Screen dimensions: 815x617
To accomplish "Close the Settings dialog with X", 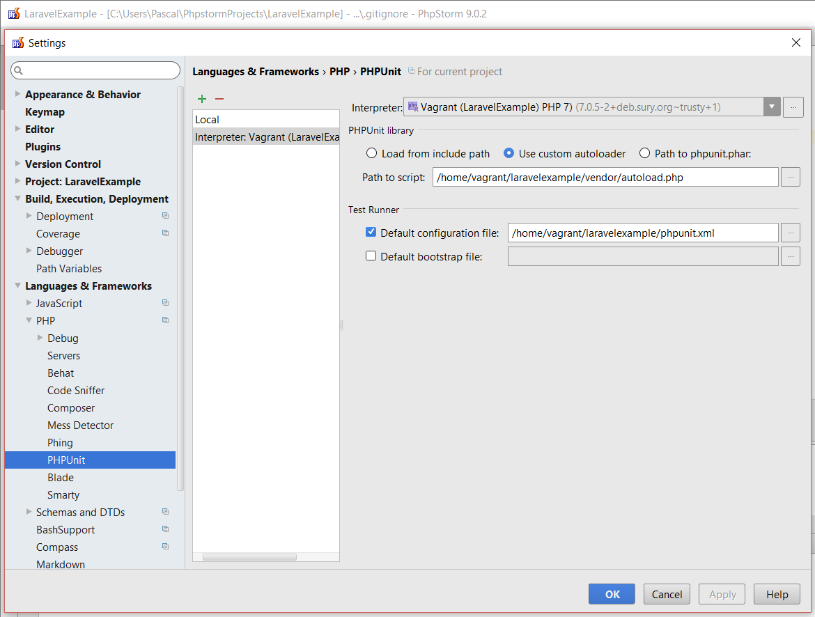I will 795,42.
